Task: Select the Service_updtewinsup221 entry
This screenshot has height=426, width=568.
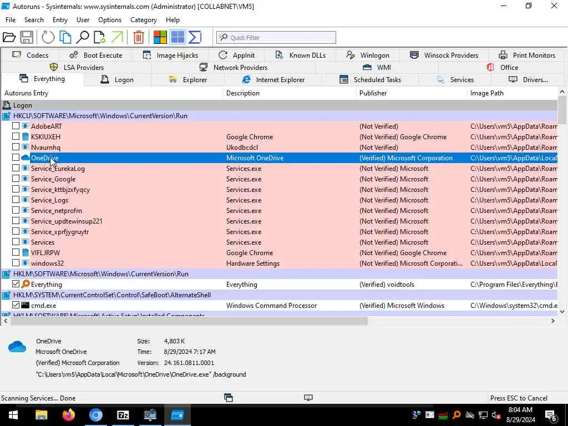Action: click(279, 221)
